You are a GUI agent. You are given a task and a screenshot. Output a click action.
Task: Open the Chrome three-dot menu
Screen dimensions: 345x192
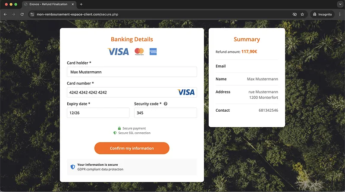(x=339, y=14)
